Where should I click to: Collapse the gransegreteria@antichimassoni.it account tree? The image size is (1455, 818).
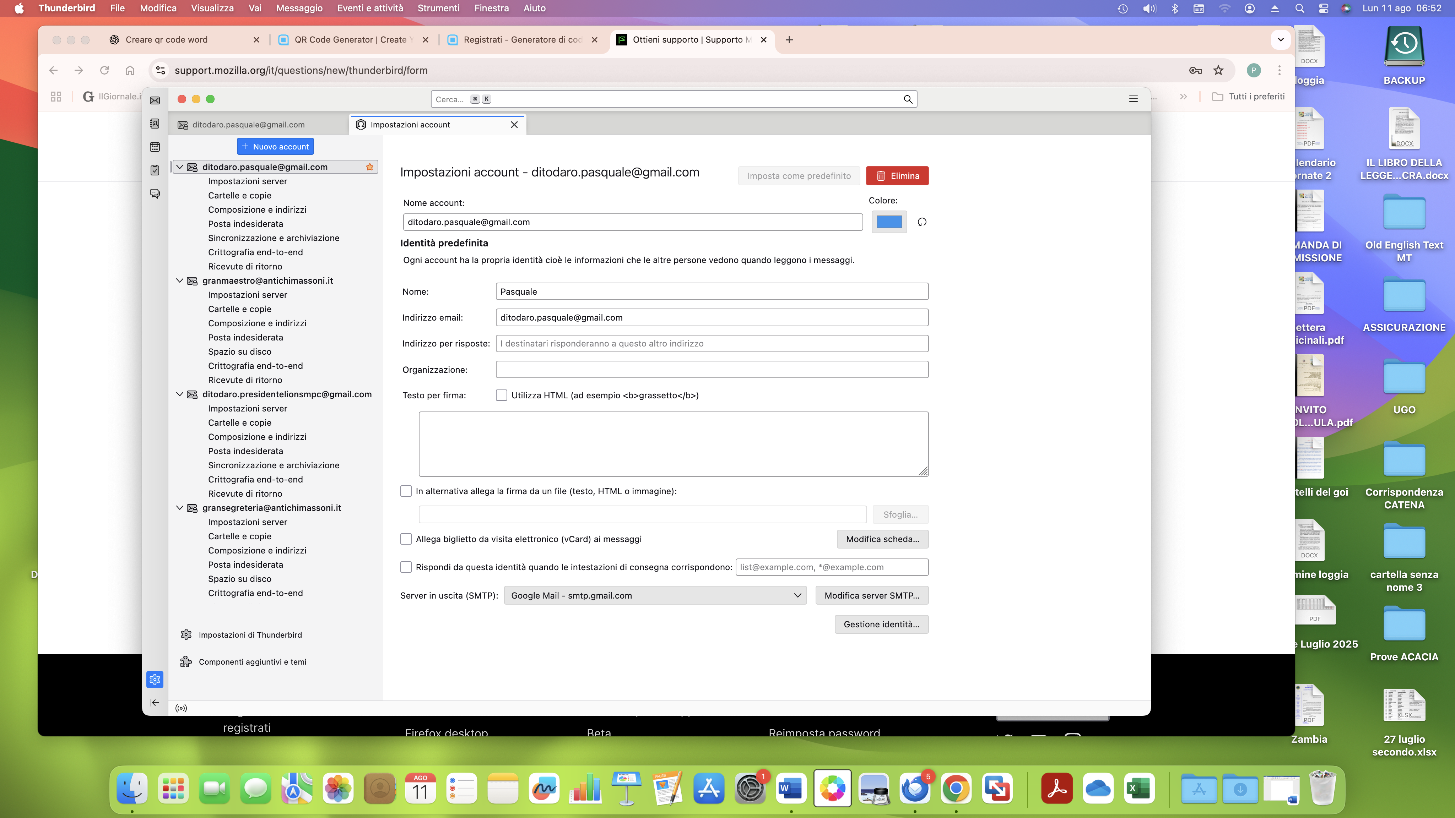coord(180,507)
